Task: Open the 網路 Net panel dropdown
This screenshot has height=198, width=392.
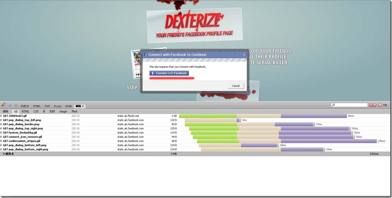Action: click(x=80, y=106)
